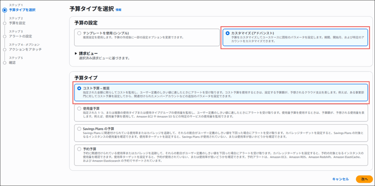Click the step 3 circle indicator
The width and height of the screenshot is (375, 186).
pos(4,36)
